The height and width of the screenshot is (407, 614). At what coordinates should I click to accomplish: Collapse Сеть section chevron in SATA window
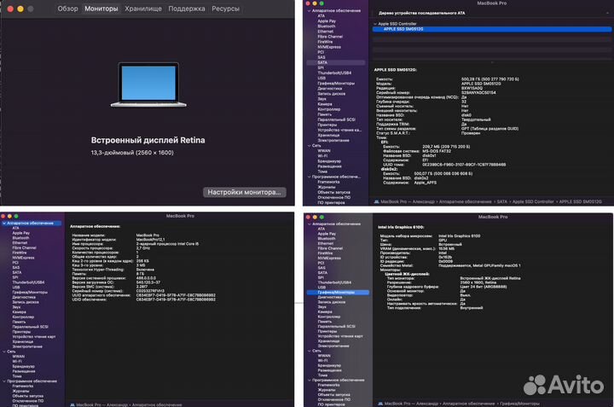point(310,146)
